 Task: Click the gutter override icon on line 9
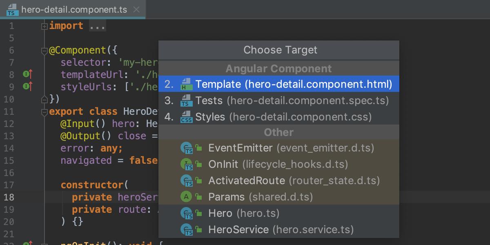(28, 87)
